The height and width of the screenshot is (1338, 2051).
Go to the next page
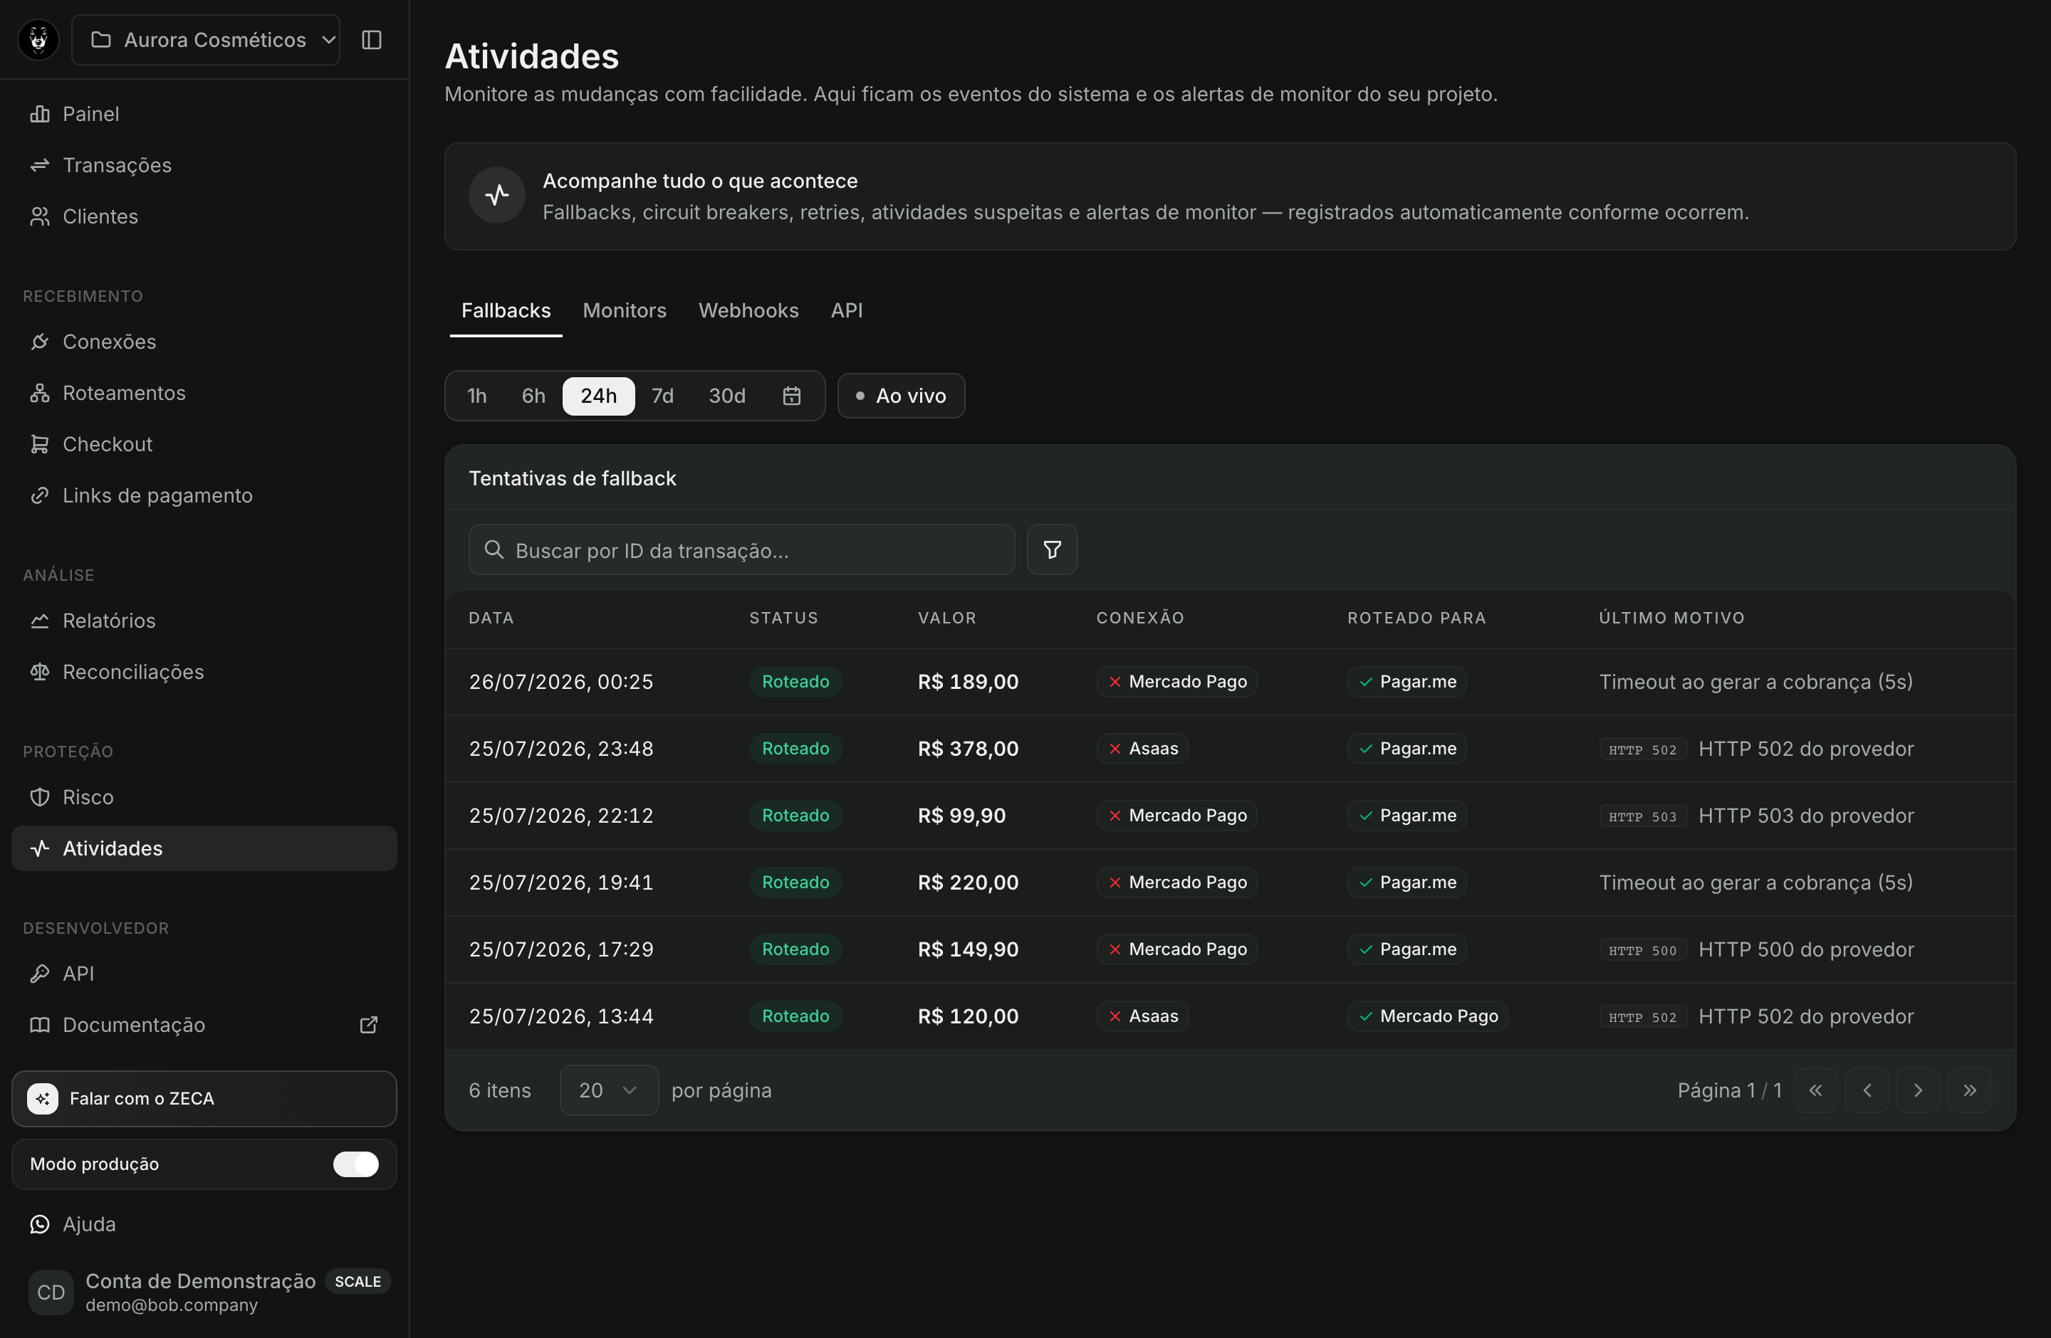(1919, 1091)
